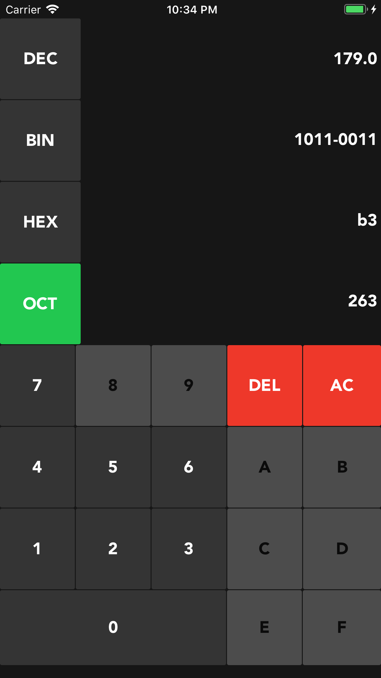Viewport: 381px width, 678px height.
Task: Tap hex key C
Action: tap(264, 549)
